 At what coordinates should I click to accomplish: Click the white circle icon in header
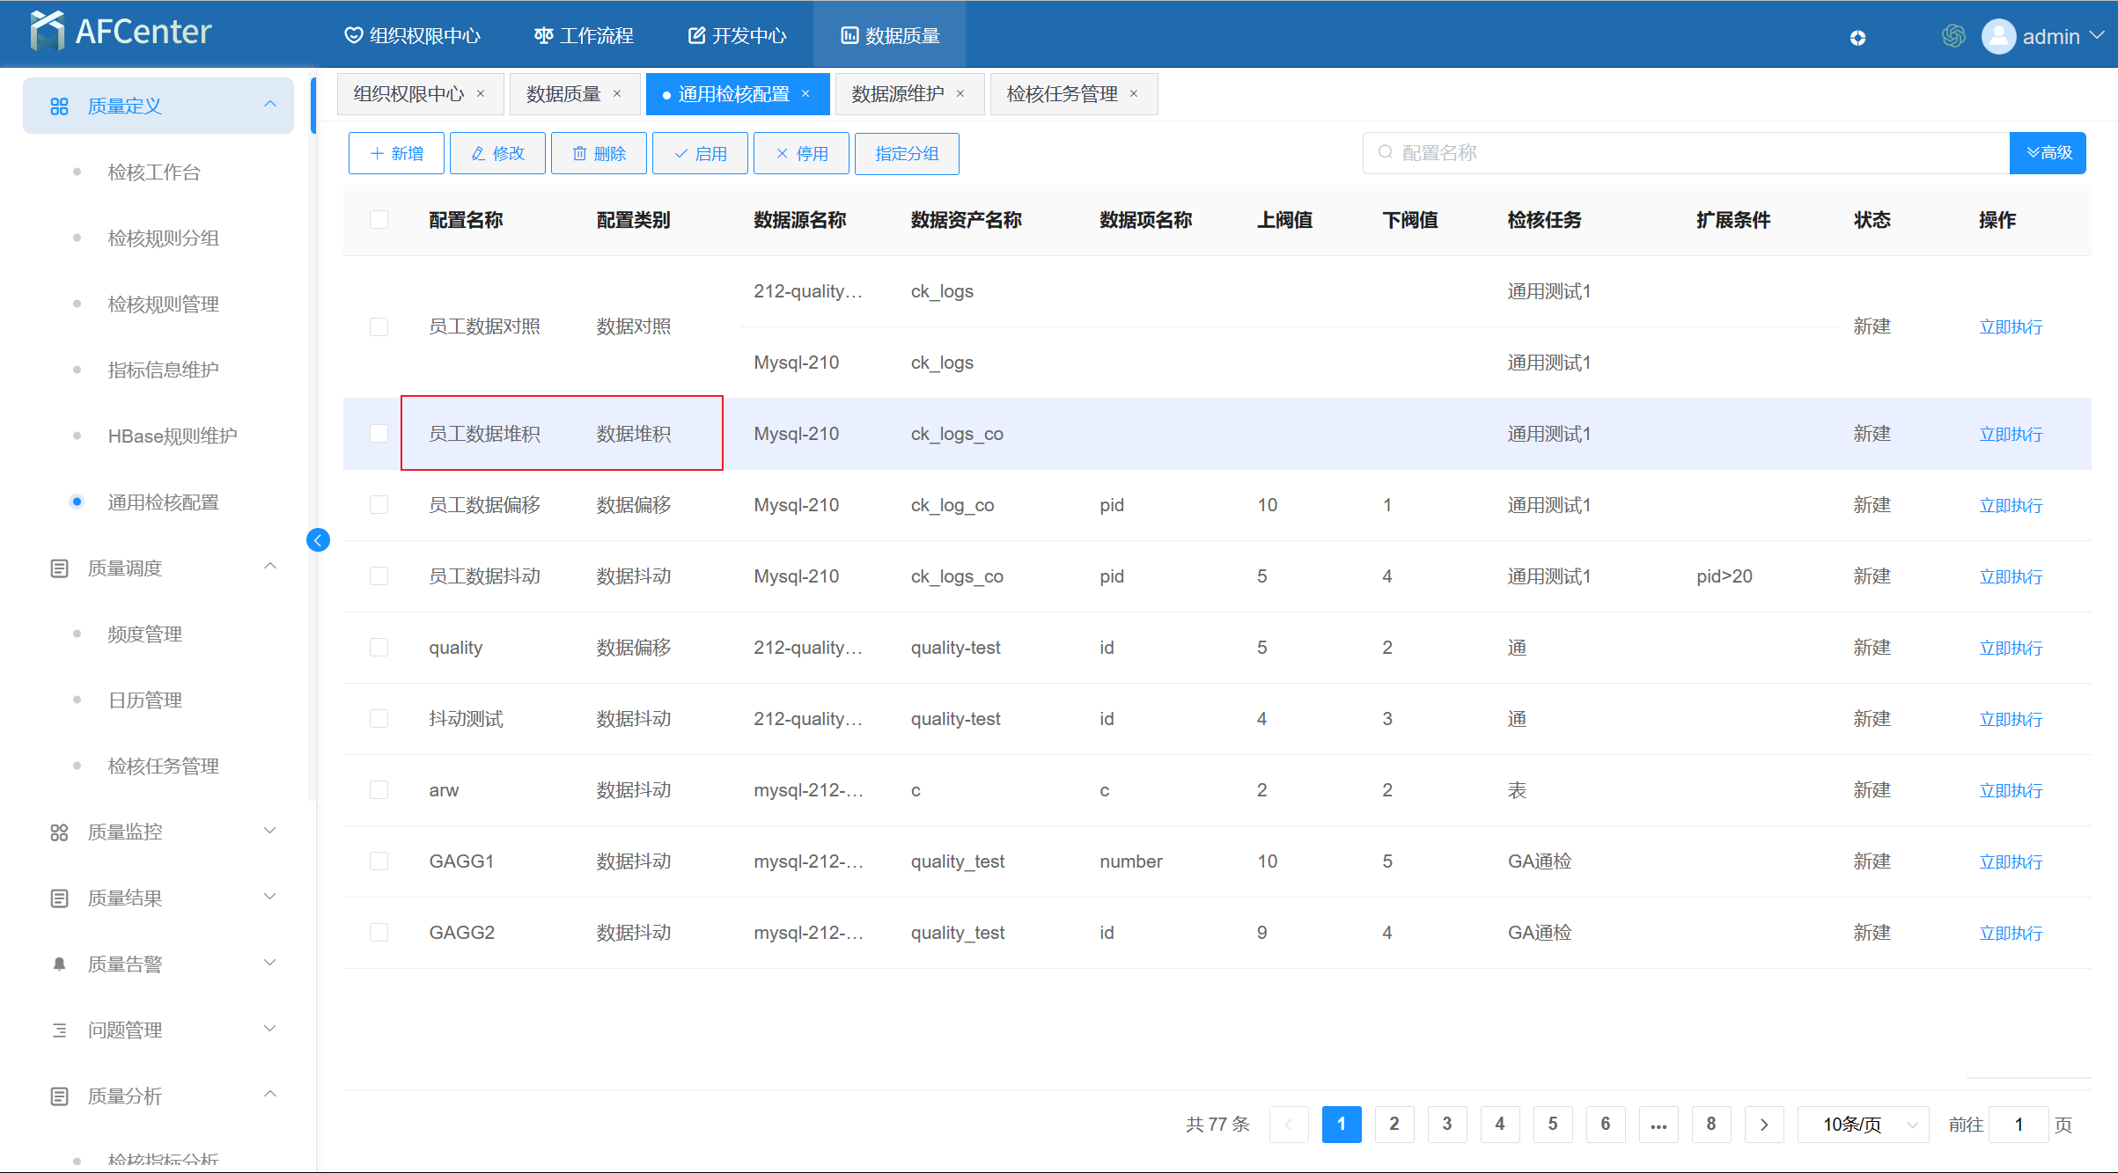[x=1857, y=38]
